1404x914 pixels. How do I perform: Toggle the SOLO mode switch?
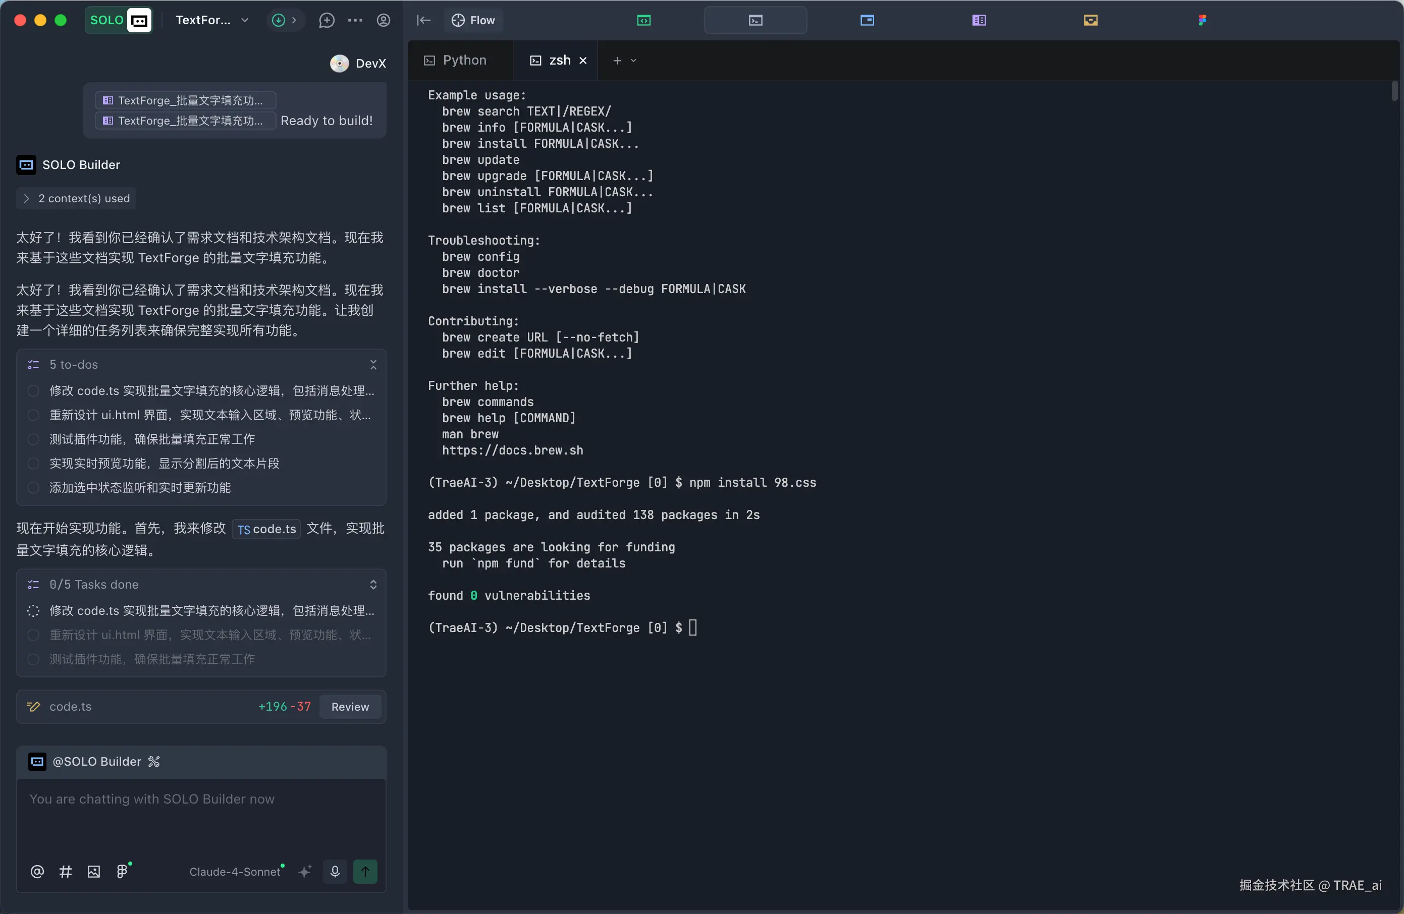tap(119, 21)
